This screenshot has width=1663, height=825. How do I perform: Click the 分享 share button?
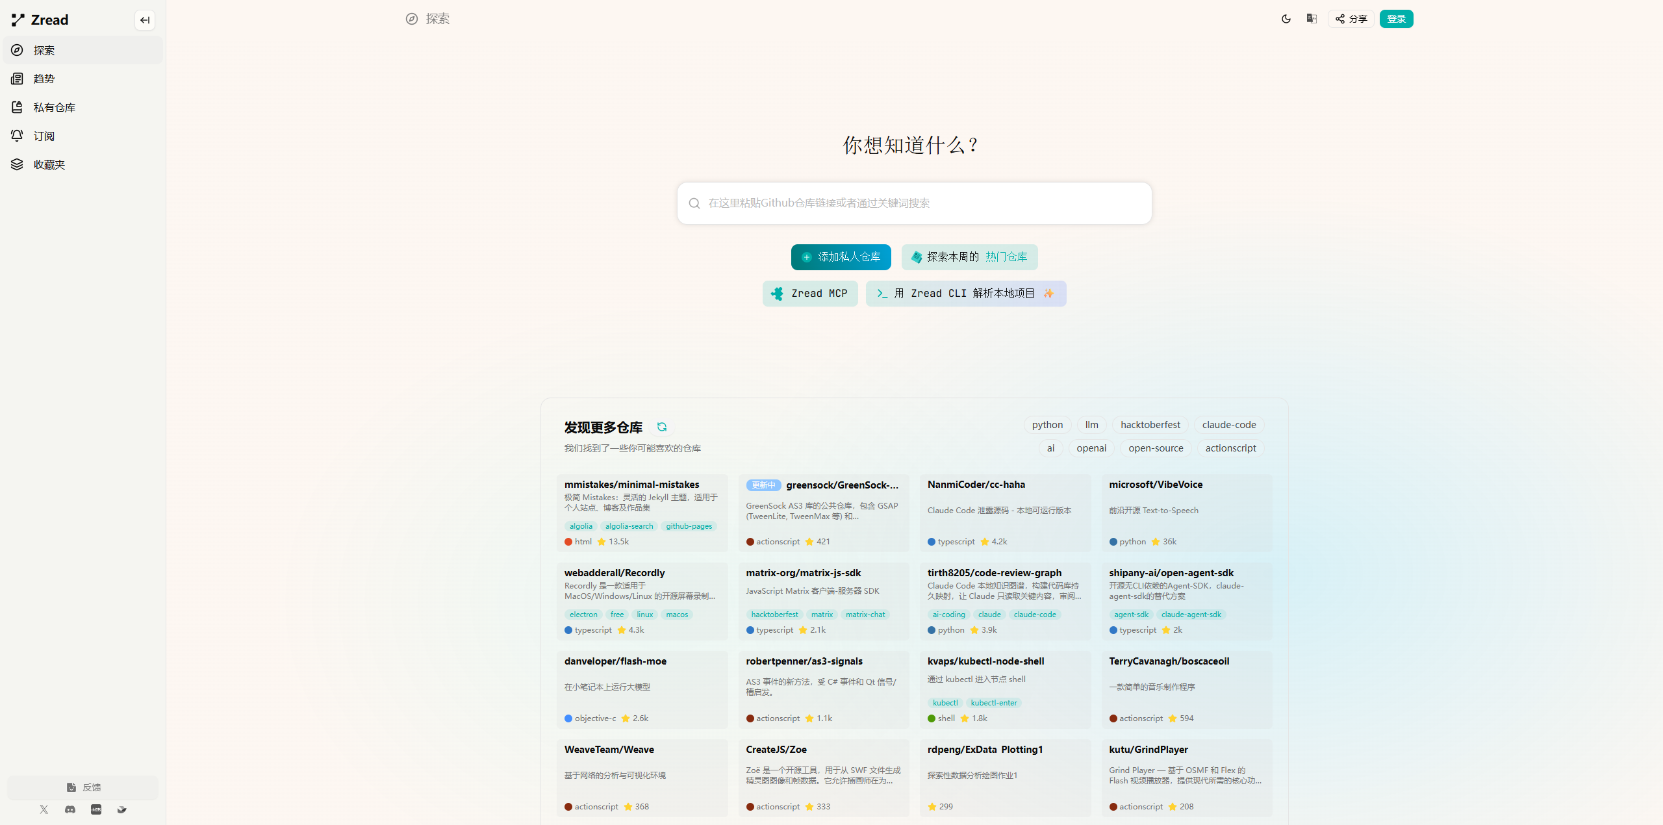(1351, 19)
